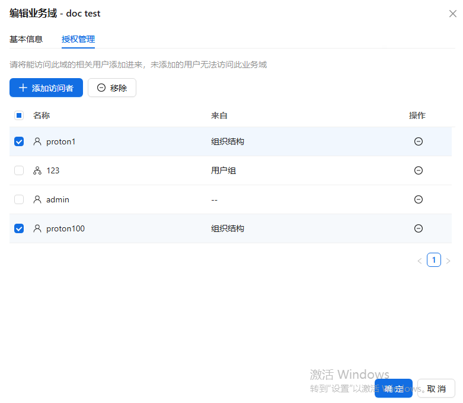This screenshot has height=403, width=463.
Task: Click the 添加访问者 button
Action: tap(46, 88)
